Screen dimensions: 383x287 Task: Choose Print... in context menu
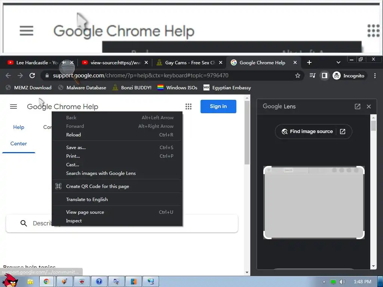117,156
